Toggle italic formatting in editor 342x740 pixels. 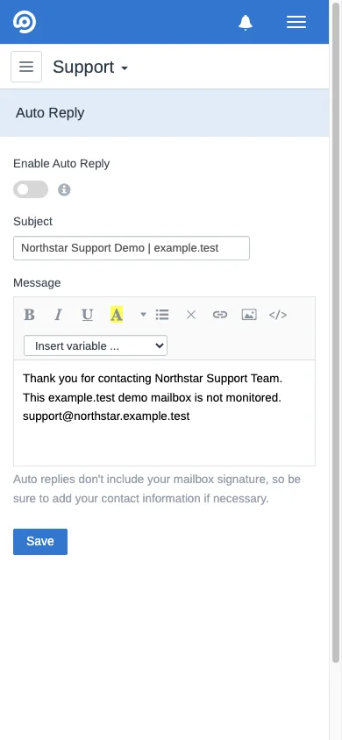pos(58,315)
